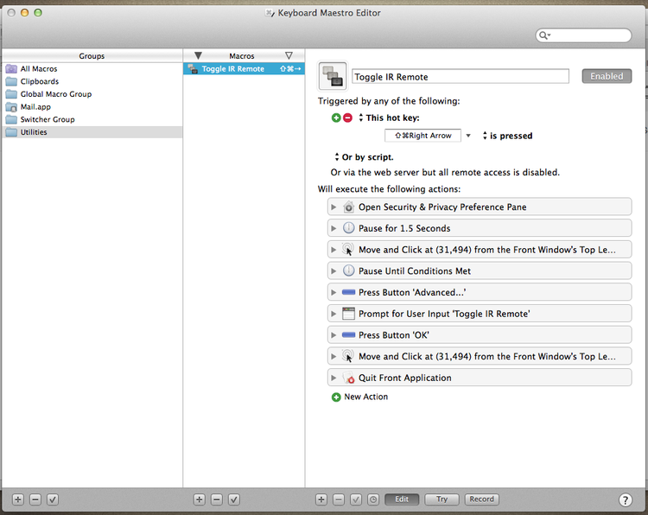Image resolution: width=648 pixels, height=515 pixels.
Task: Select All Macros group
Action: [x=92, y=68]
